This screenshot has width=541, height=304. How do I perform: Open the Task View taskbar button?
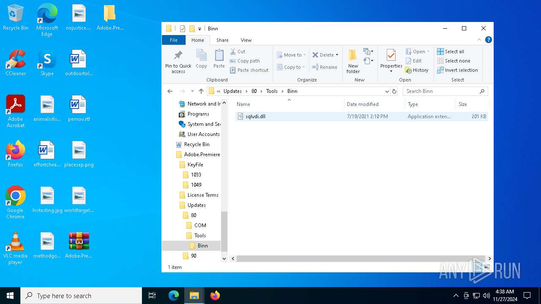click(x=152, y=296)
